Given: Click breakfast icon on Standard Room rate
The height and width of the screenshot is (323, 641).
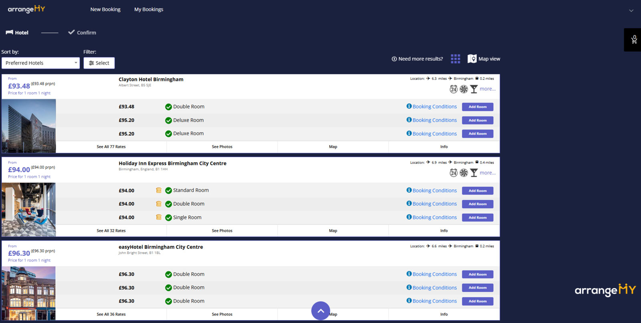Looking at the screenshot, I should click(x=159, y=190).
